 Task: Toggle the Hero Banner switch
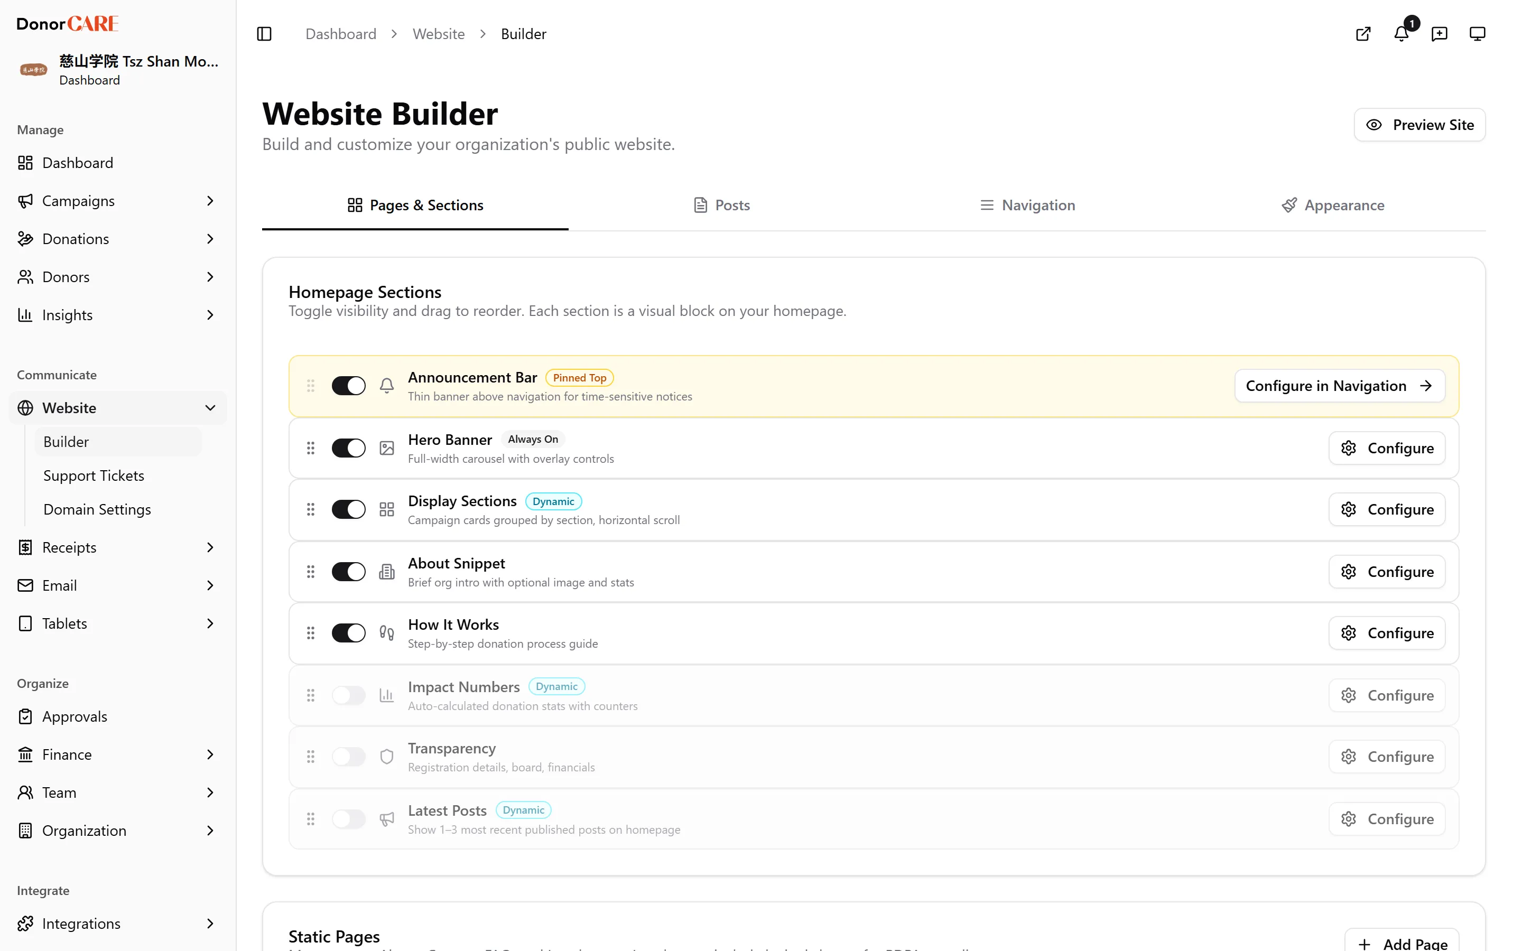[348, 448]
